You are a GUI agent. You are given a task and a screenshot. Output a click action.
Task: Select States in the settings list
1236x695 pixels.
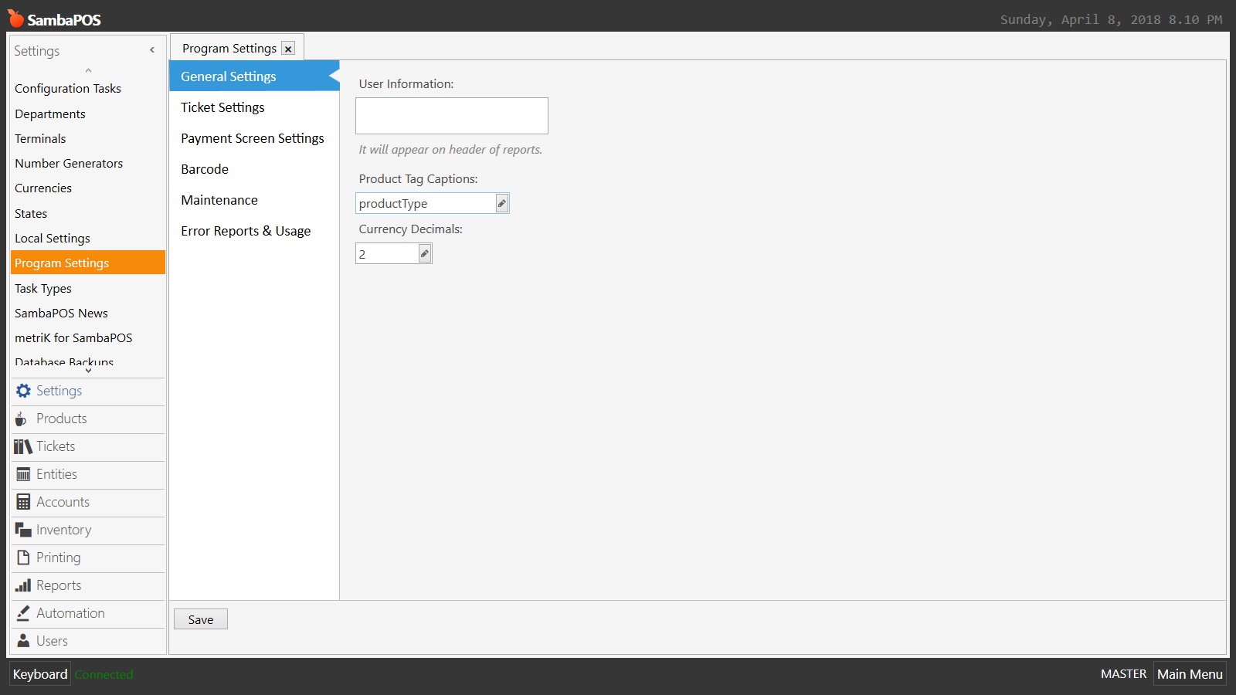point(88,213)
